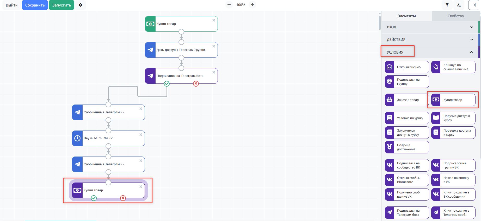This screenshot has height=221, width=481.
Task: Select the 'Получил достижение' medal condition
Action: tap(407, 147)
